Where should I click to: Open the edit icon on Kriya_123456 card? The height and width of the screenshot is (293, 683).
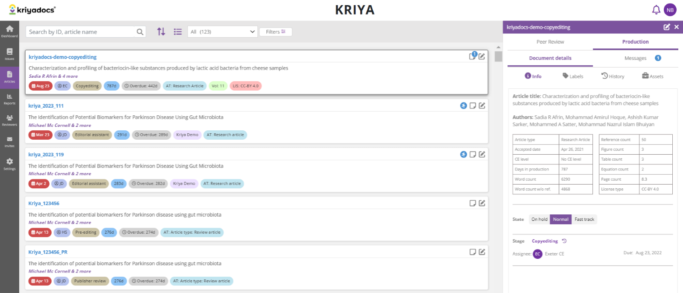pyautogui.click(x=482, y=203)
